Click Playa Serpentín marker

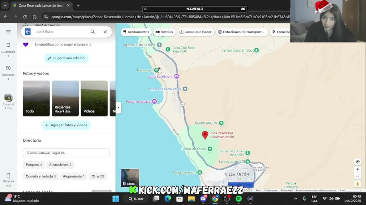tap(200, 173)
